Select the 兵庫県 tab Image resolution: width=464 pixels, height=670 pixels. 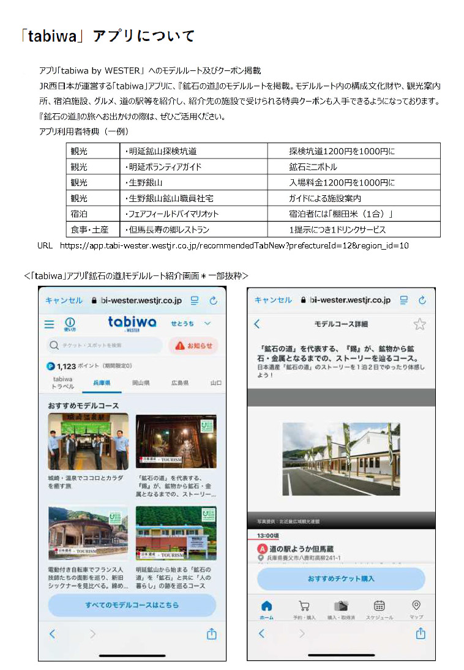click(102, 383)
